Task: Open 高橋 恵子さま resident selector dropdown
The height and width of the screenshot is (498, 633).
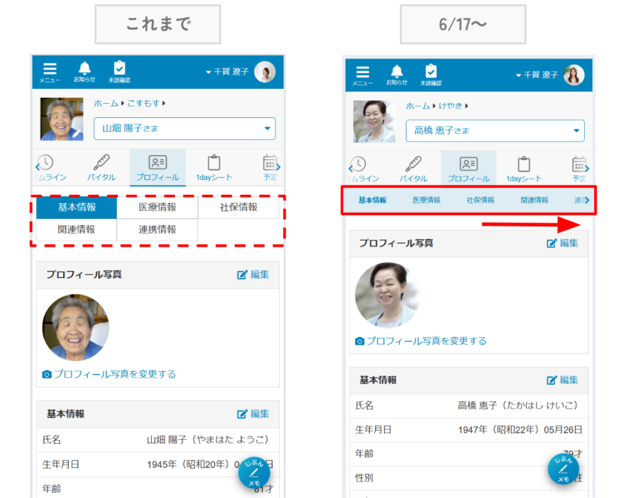Action: 495,131
